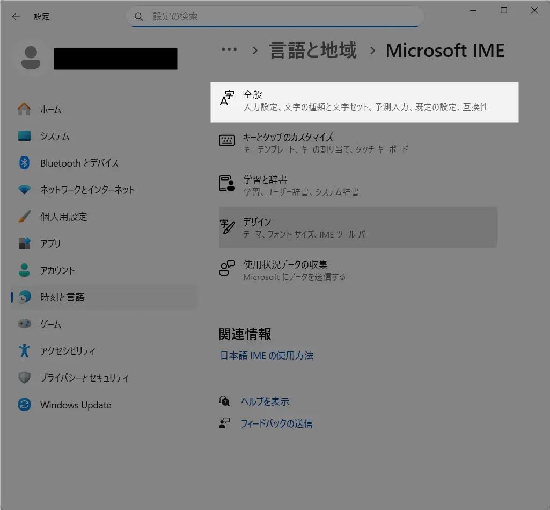Open the 全般 IME settings card

(x=364, y=102)
